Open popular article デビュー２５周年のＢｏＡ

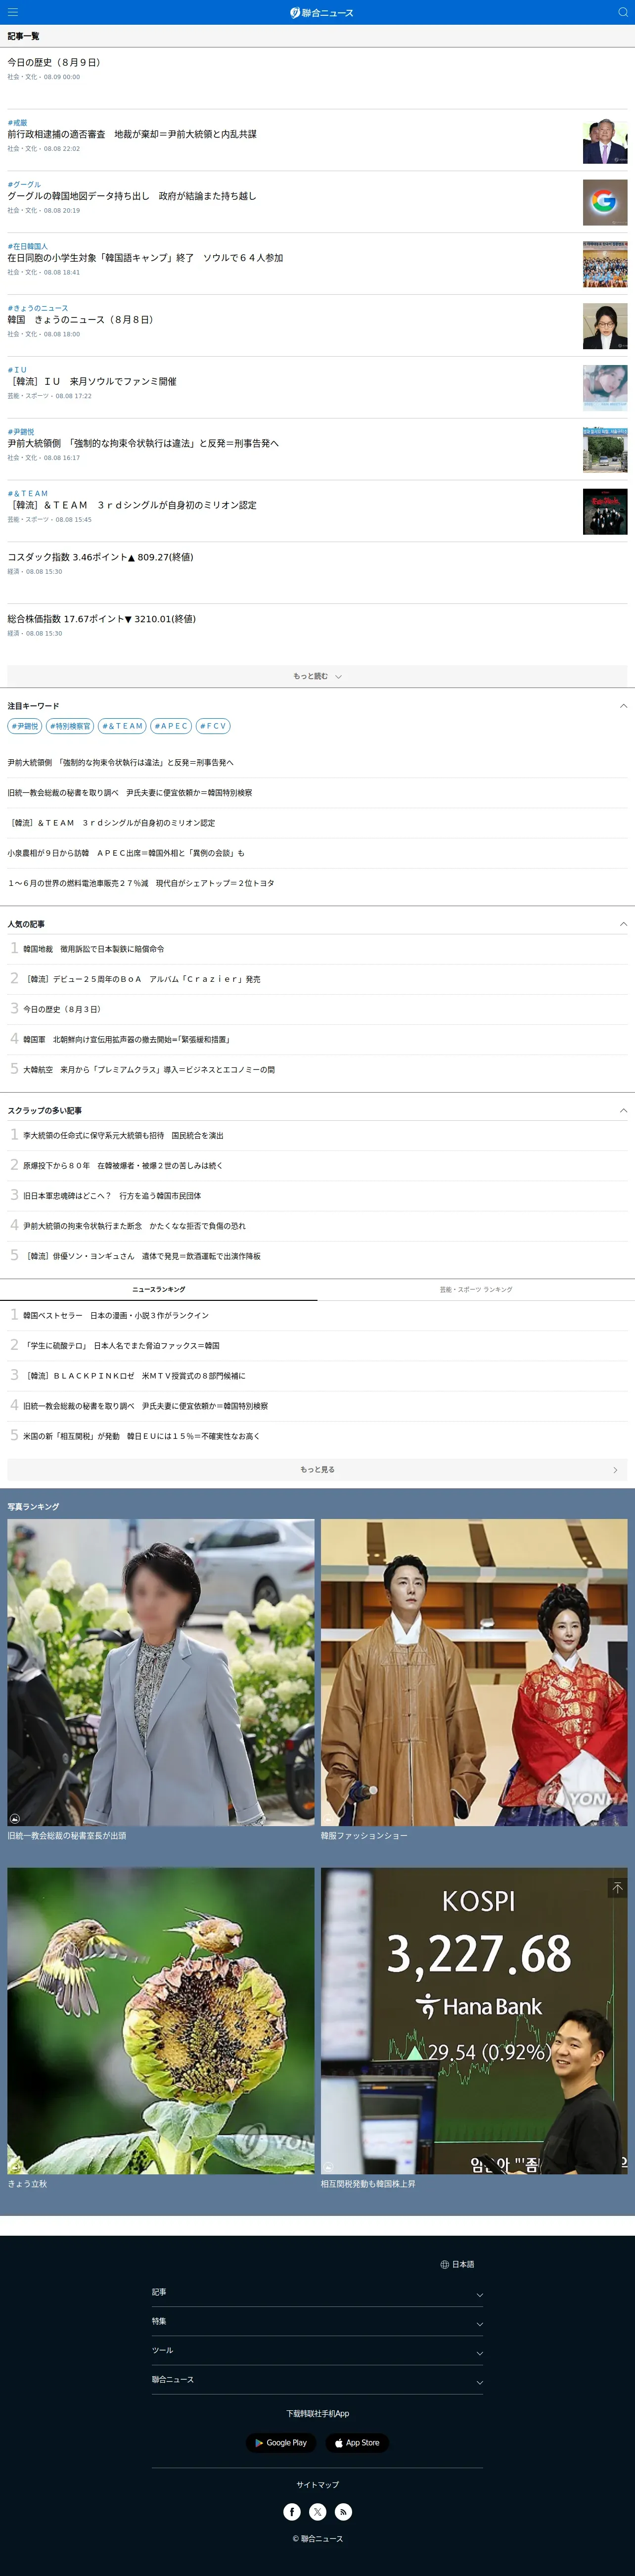tap(142, 979)
